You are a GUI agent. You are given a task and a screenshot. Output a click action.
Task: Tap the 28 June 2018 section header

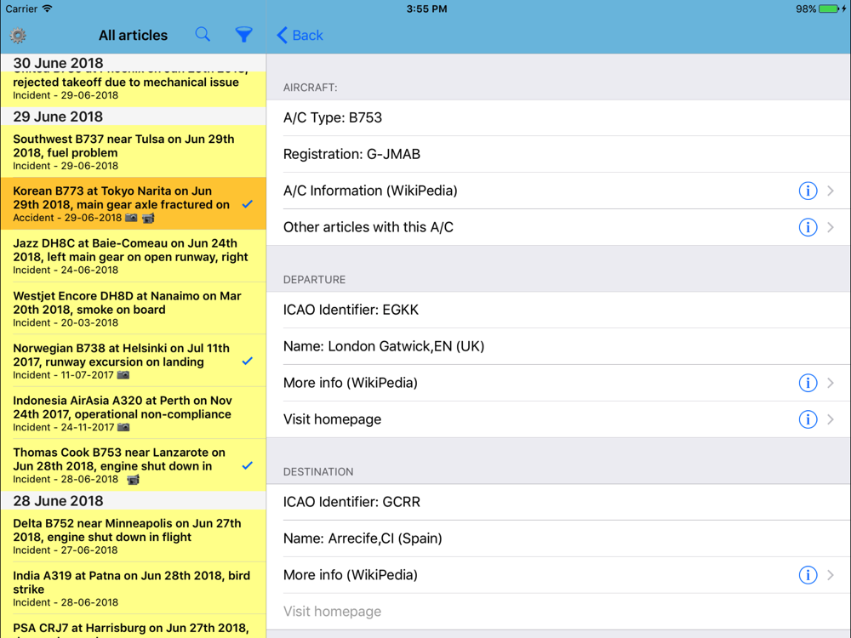click(133, 501)
